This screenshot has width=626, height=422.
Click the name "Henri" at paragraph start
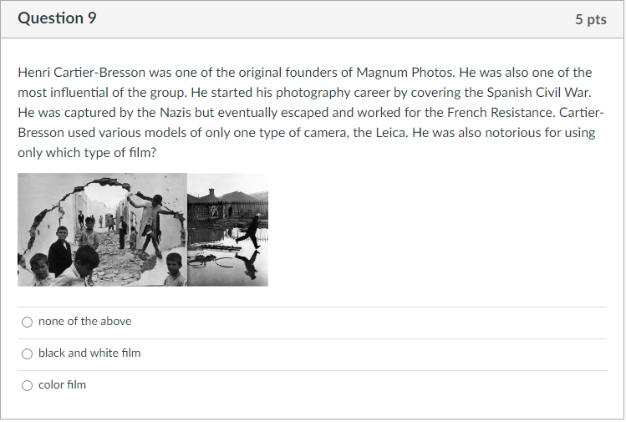[x=34, y=72]
